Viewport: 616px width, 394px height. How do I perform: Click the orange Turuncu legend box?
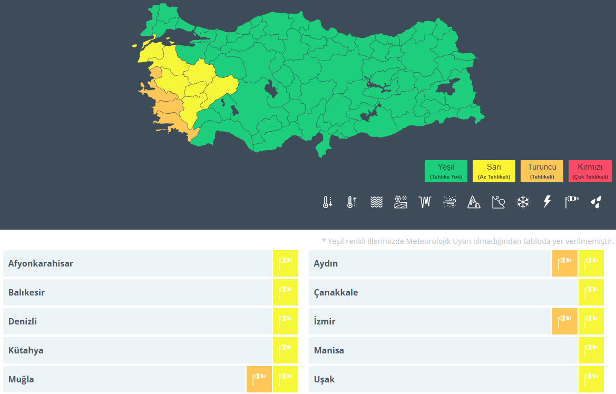click(542, 171)
